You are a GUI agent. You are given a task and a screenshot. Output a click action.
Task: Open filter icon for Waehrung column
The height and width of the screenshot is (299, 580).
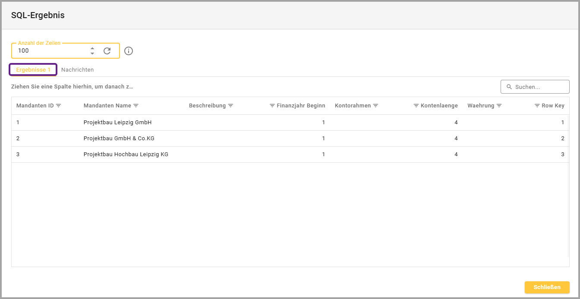[499, 106]
